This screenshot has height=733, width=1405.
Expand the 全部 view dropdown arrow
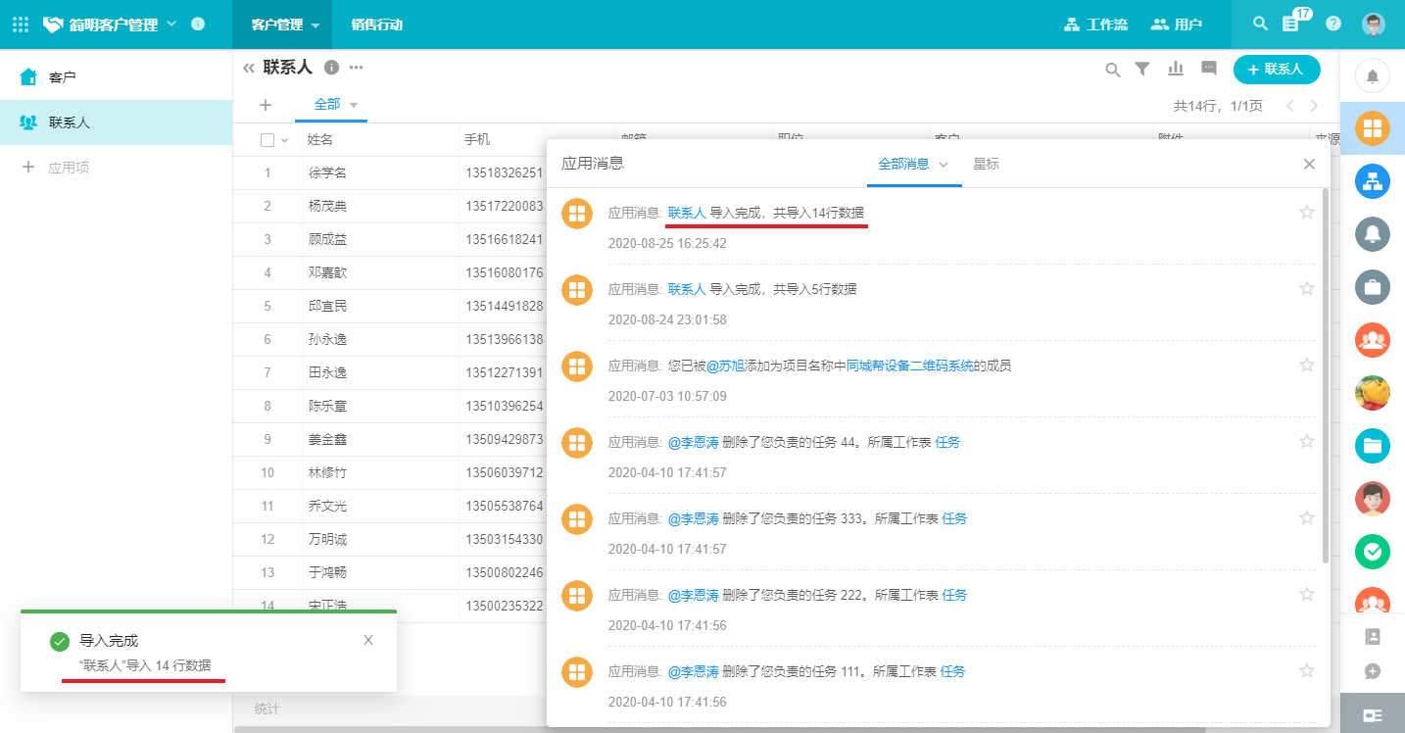click(x=354, y=105)
